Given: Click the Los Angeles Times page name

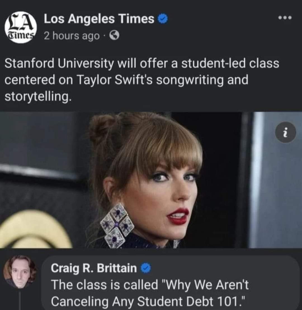Looking at the screenshot, I should point(99,19).
